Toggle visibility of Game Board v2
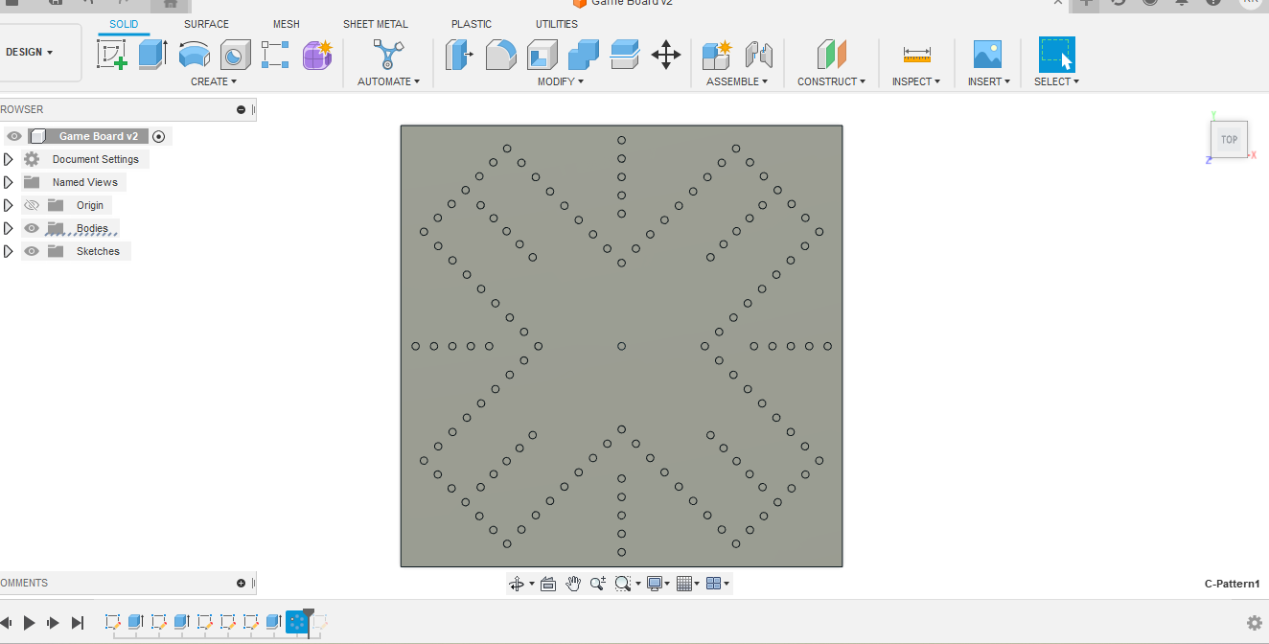The height and width of the screenshot is (644, 1269). (14, 136)
